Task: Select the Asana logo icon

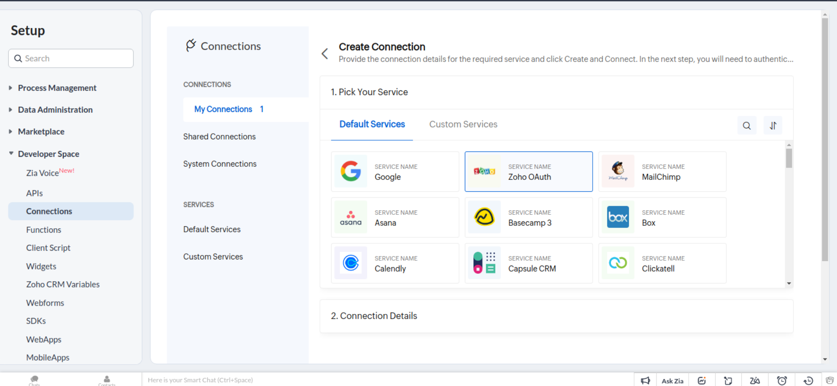Action: (x=351, y=217)
